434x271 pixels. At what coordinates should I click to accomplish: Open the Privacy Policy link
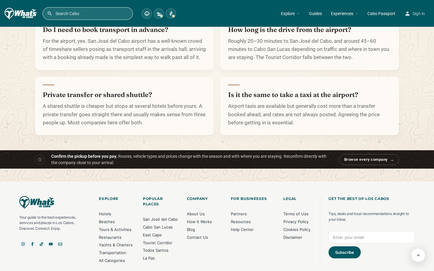click(x=296, y=222)
